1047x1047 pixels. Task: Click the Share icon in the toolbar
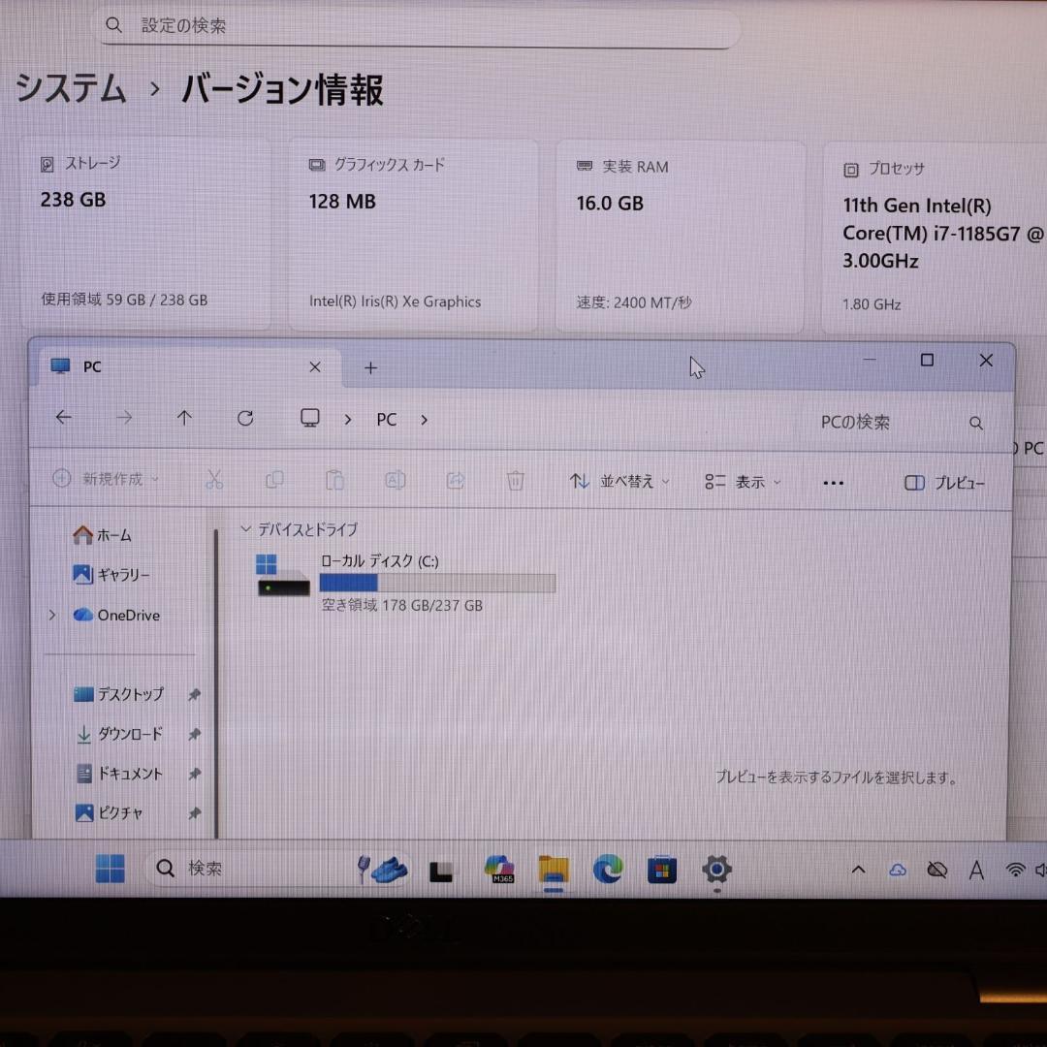pos(455,480)
